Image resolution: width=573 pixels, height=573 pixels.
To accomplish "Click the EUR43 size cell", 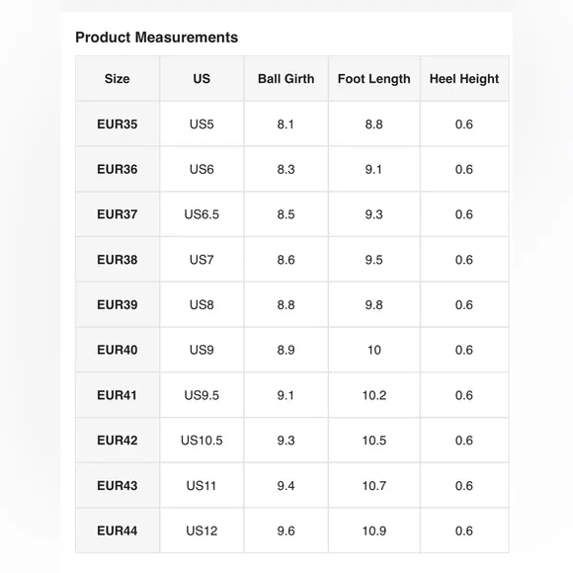I will [x=118, y=486].
